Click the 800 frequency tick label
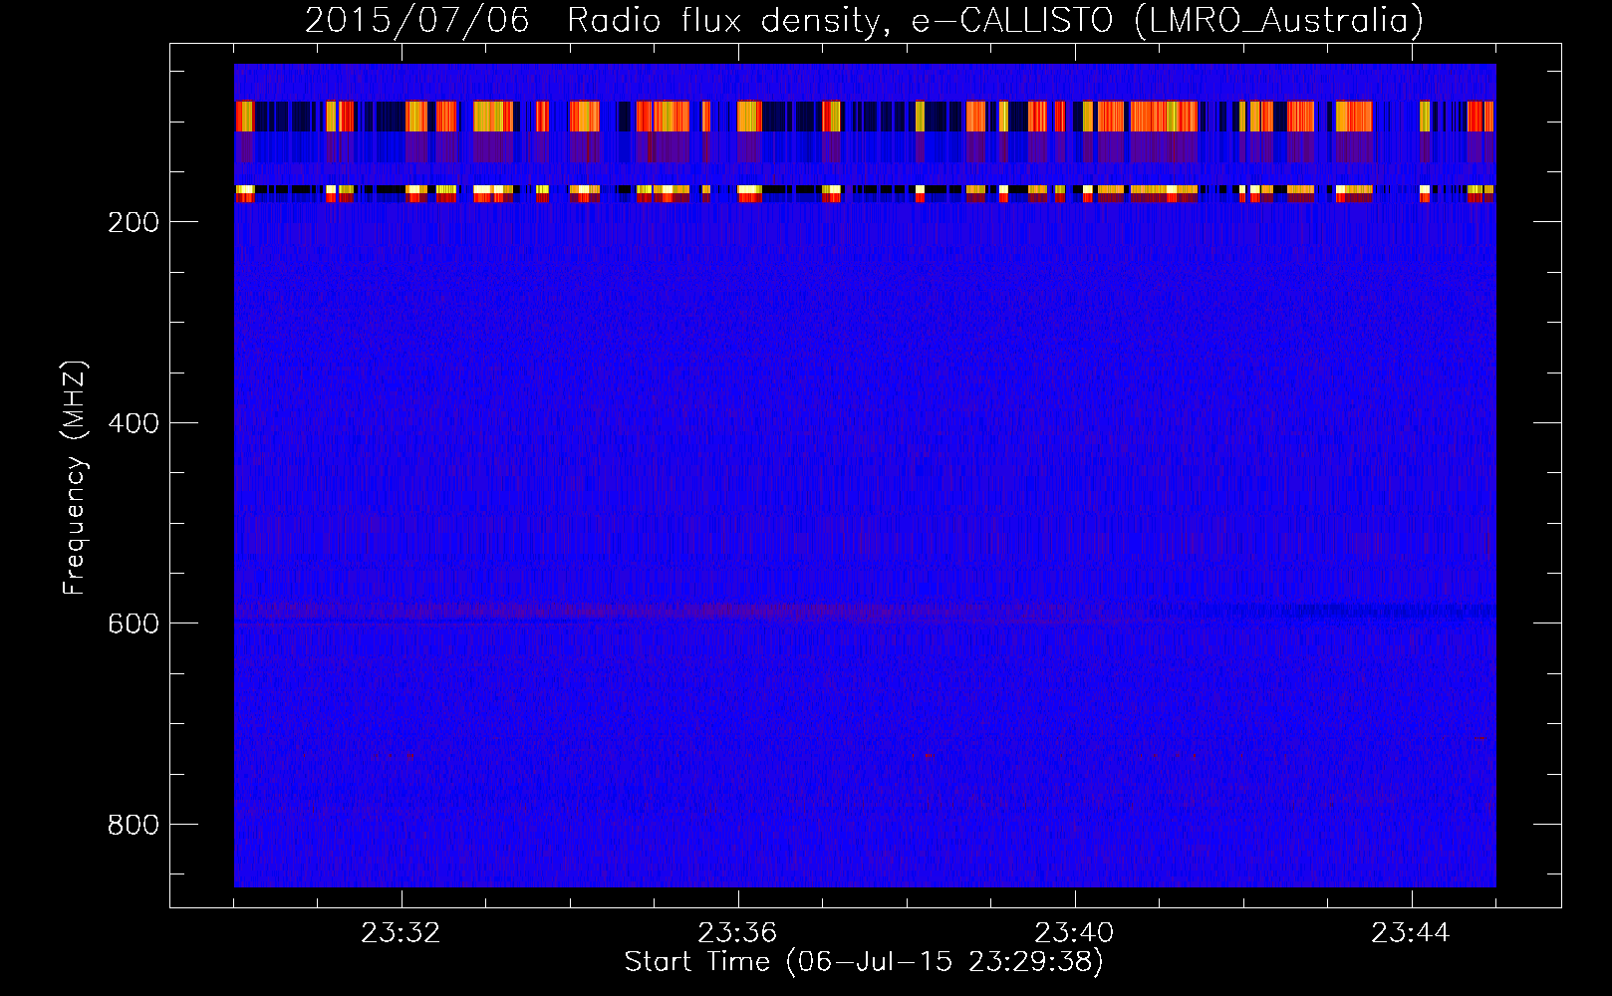This screenshot has height=996, width=1612. [x=134, y=825]
